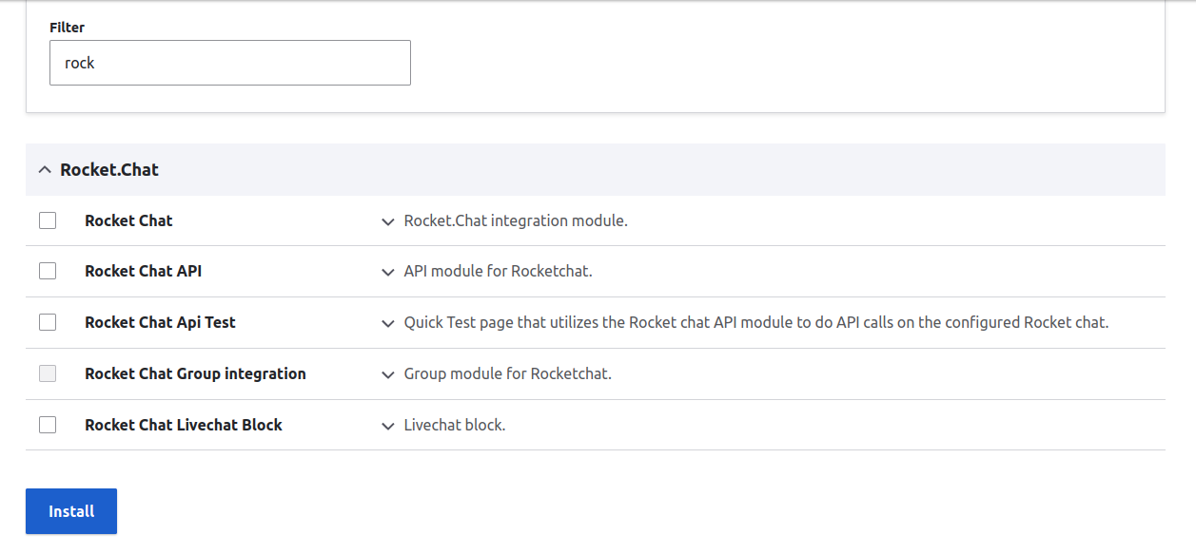The image size is (1196, 554).
Task: Expand the Rocket Chat API description
Action: click(387, 271)
